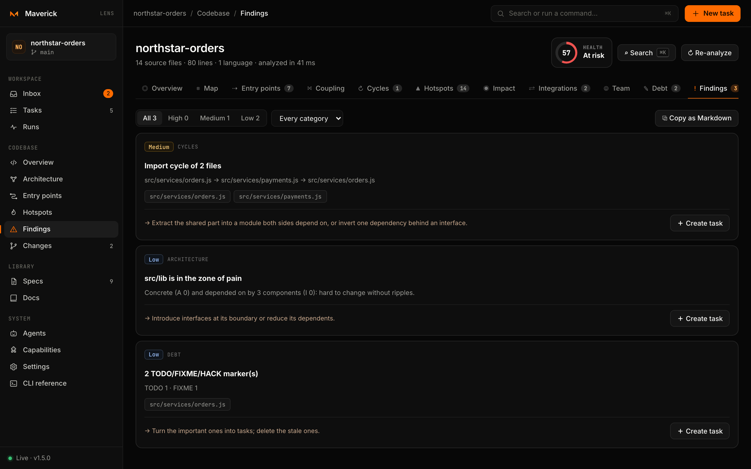Filter findings by Low 2
The width and height of the screenshot is (751, 469).
point(250,118)
